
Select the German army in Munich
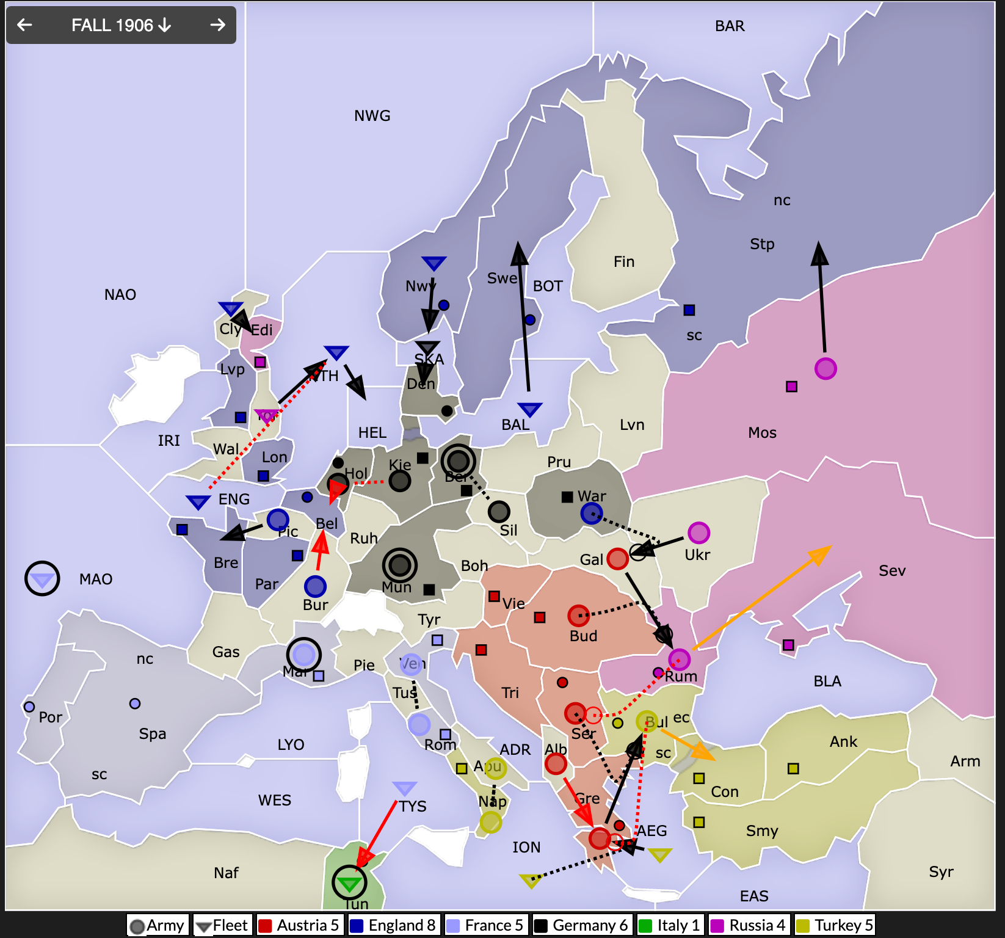tap(399, 565)
